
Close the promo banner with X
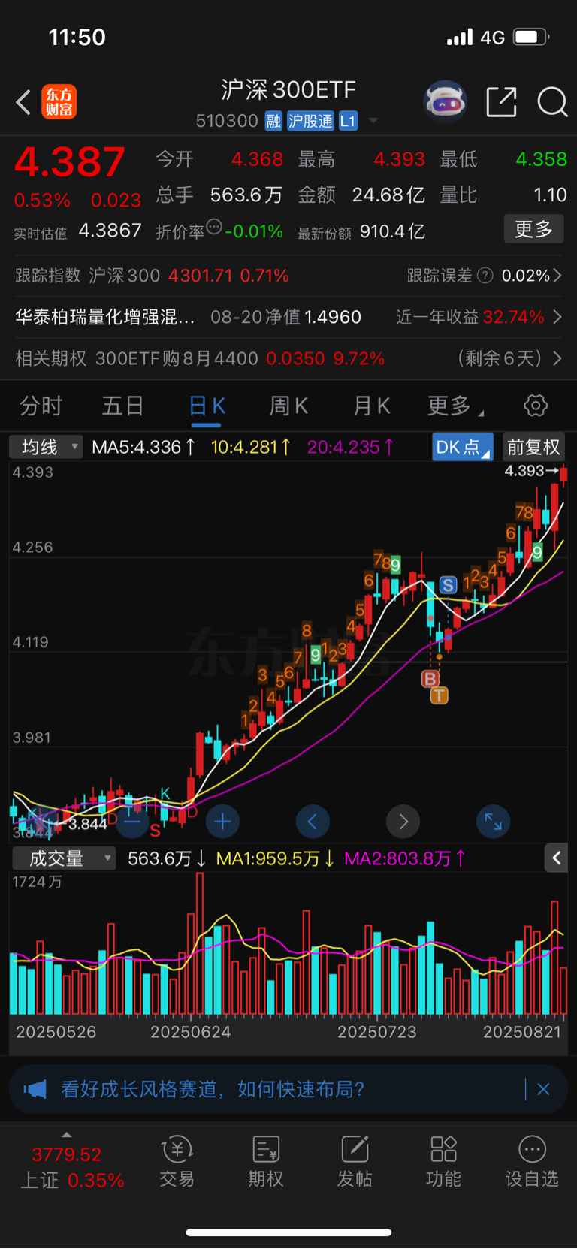click(544, 1089)
